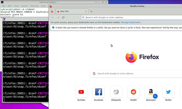Click the 'cybrary@clabber' prompt text
The width and height of the screenshot is (182, 109).
click(11, 9)
